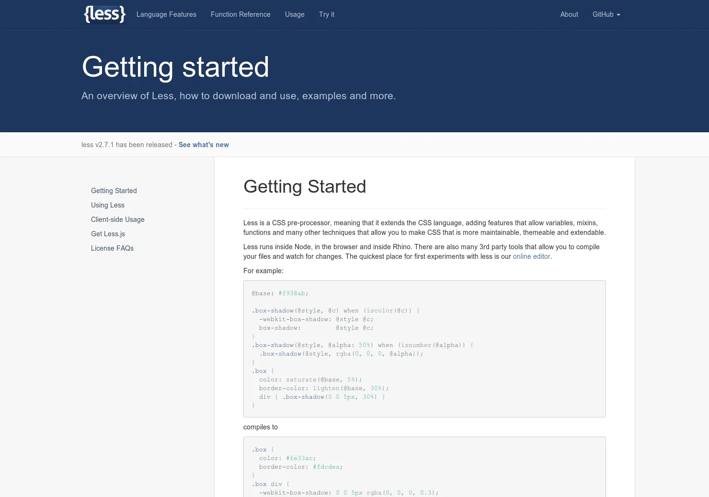Image resolution: width=709 pixels, height=497 pixels.
Task: Click the {less} logo
Action: coord(105,14)
